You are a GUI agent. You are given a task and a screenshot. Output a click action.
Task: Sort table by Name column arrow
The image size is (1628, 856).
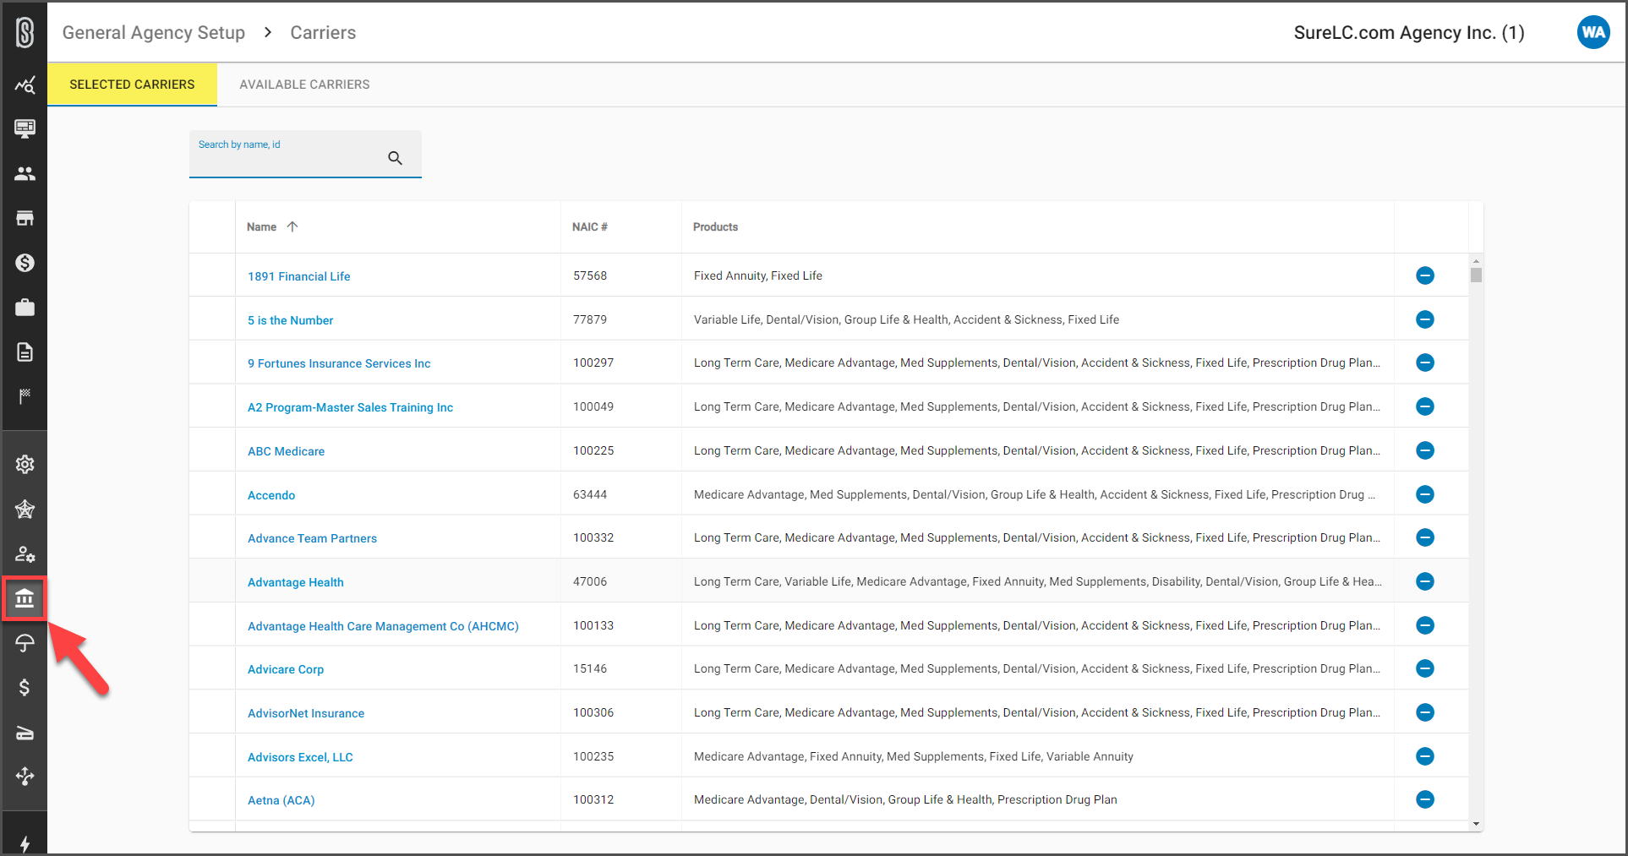click(292, 226)
